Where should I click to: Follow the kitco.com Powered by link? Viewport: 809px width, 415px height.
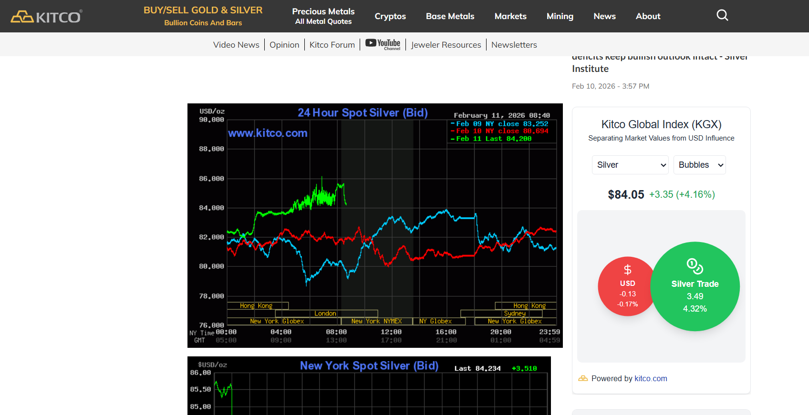point(651,378)
